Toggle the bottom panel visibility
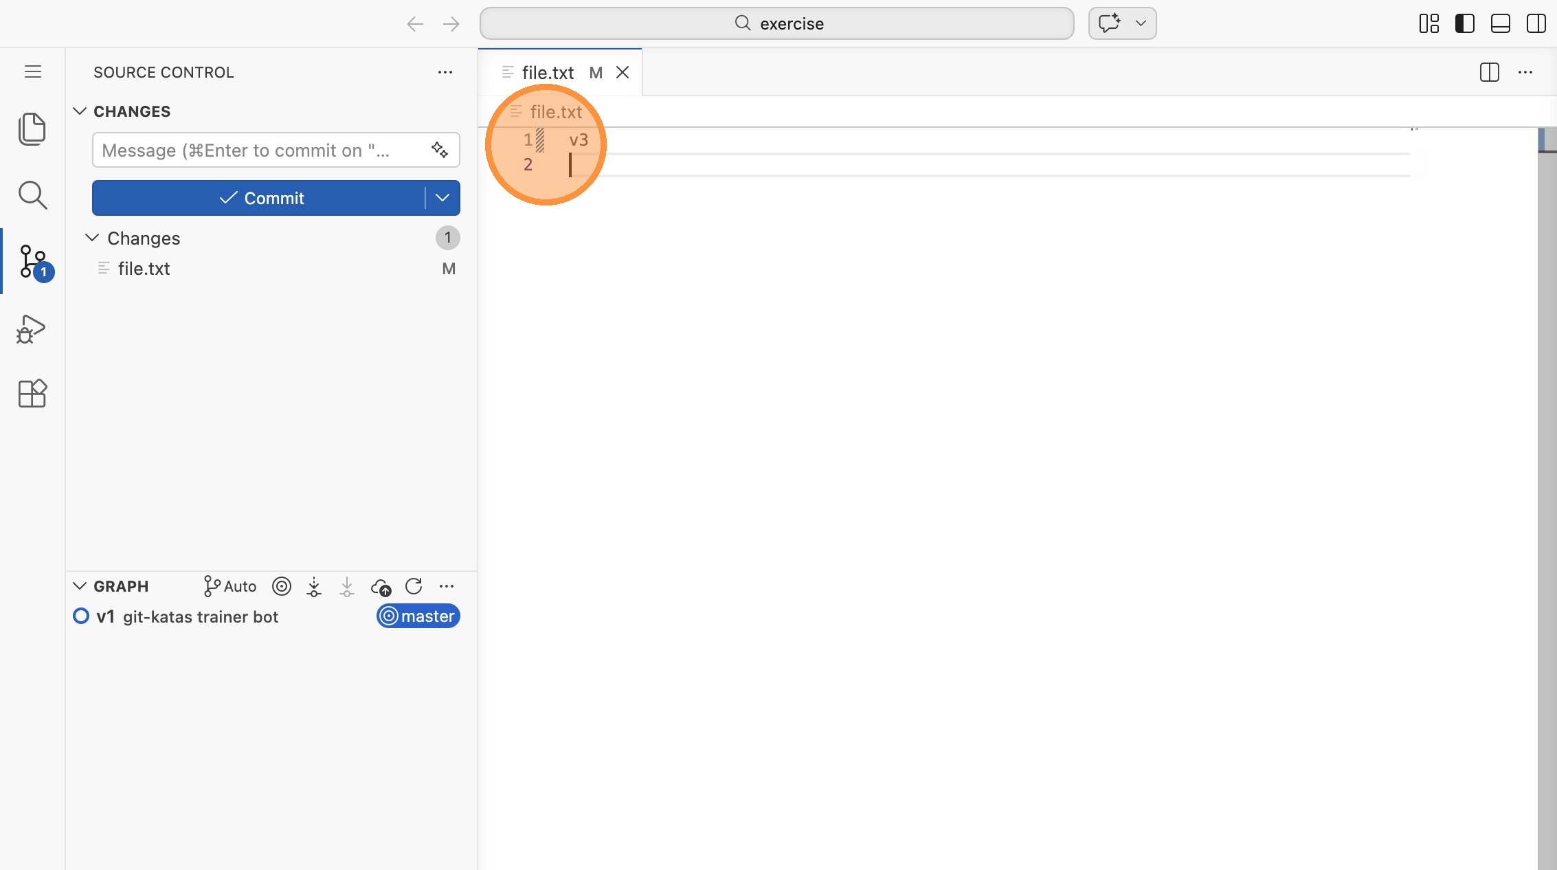 [1500, 23]
